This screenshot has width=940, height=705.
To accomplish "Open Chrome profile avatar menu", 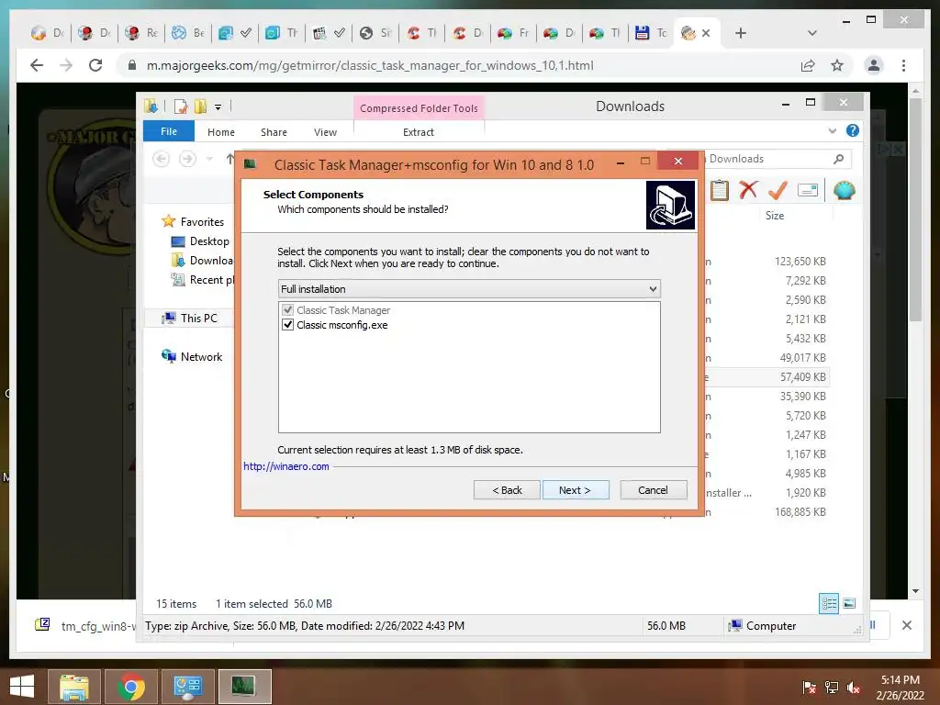I will click(874, 65).
